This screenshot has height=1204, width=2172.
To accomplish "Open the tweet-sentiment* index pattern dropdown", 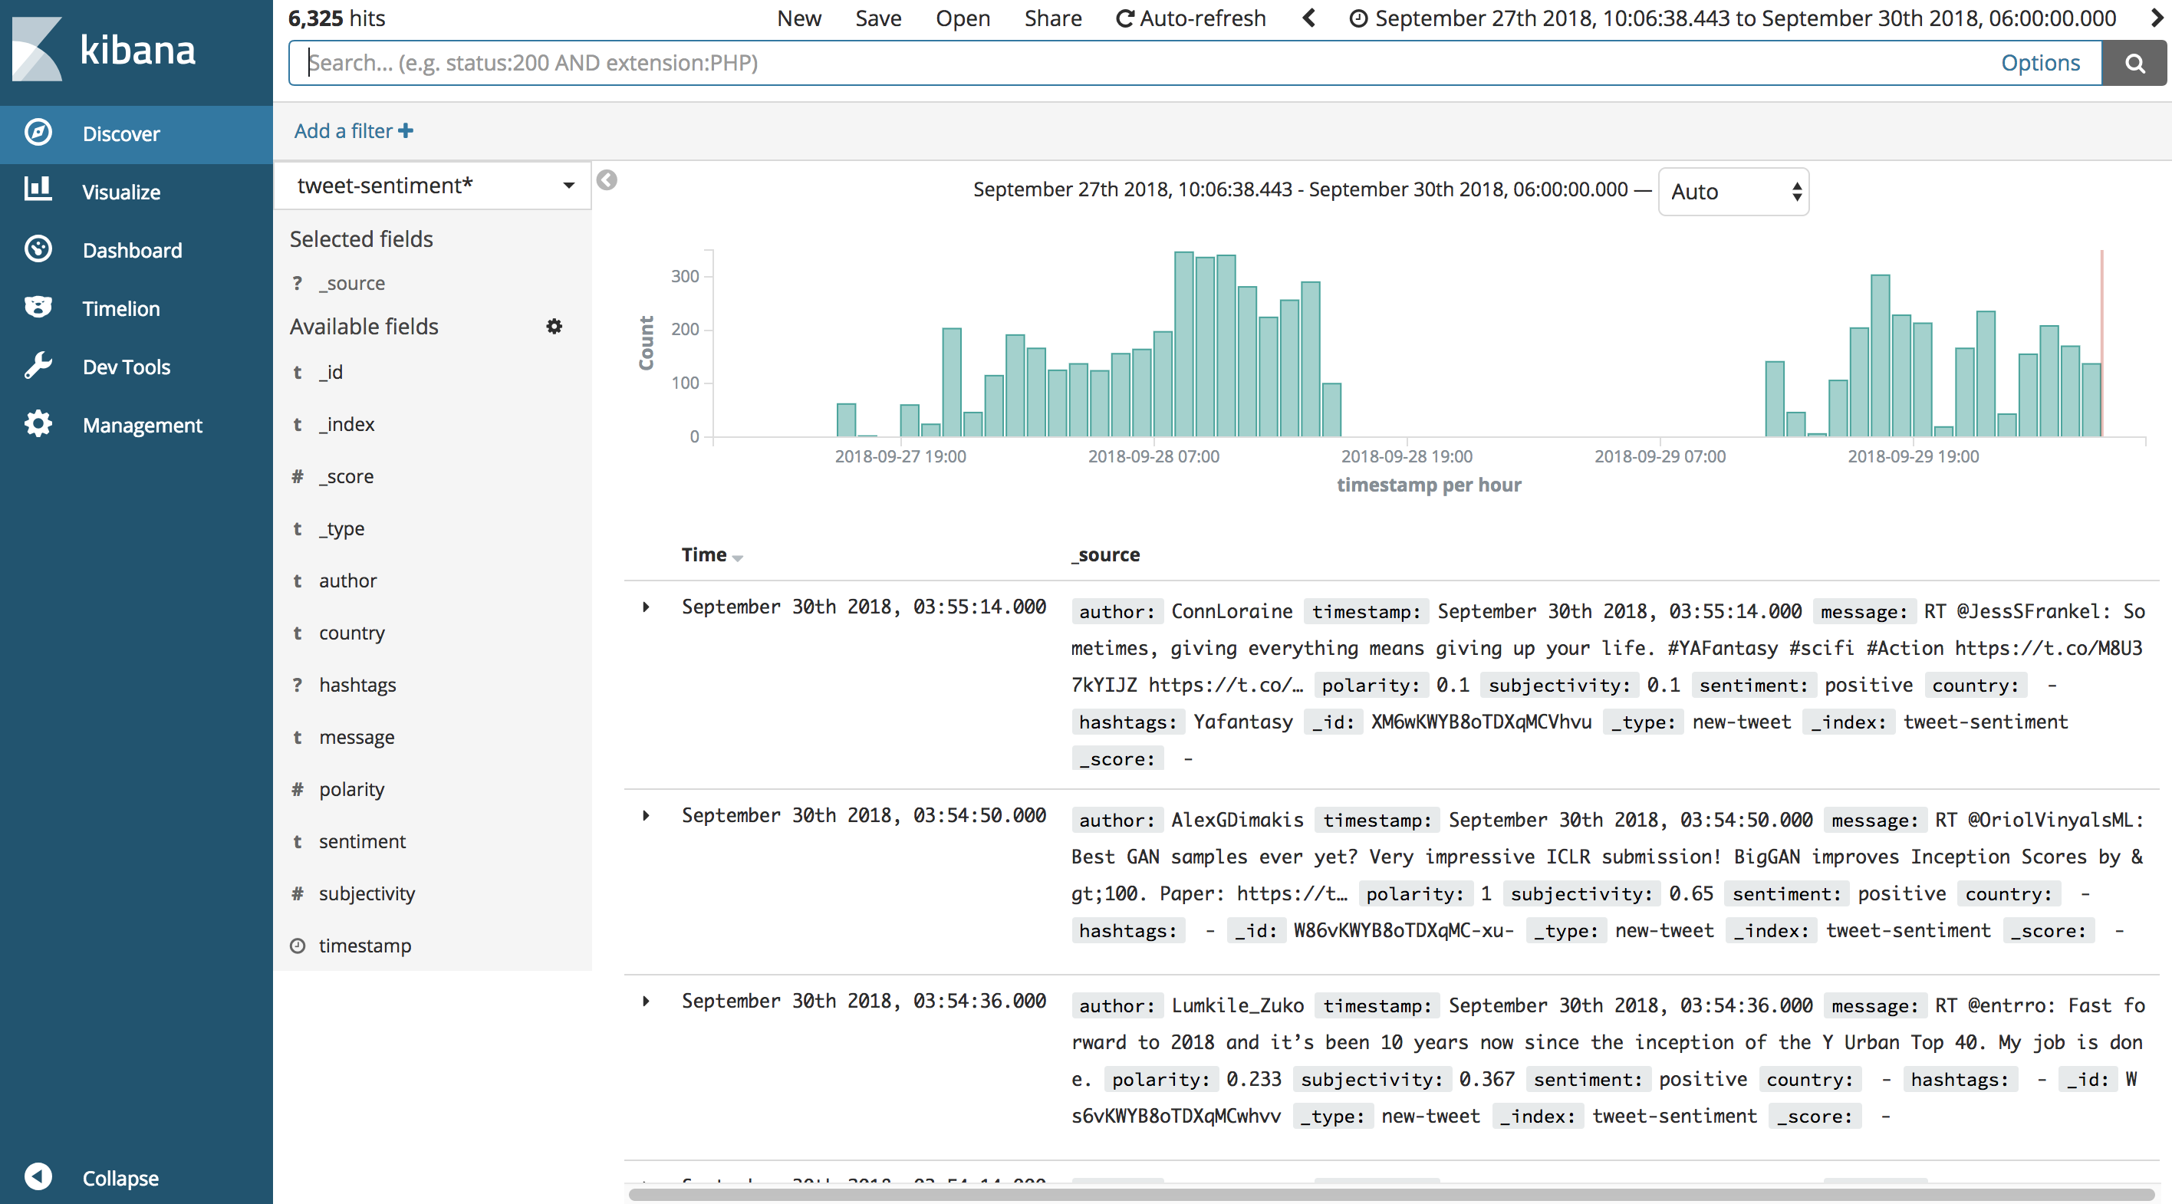I will 432,186.
